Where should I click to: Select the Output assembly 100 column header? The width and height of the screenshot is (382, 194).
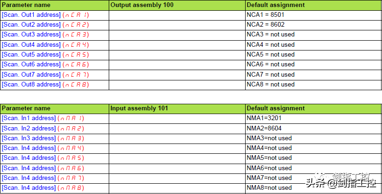tap(142, 5)
